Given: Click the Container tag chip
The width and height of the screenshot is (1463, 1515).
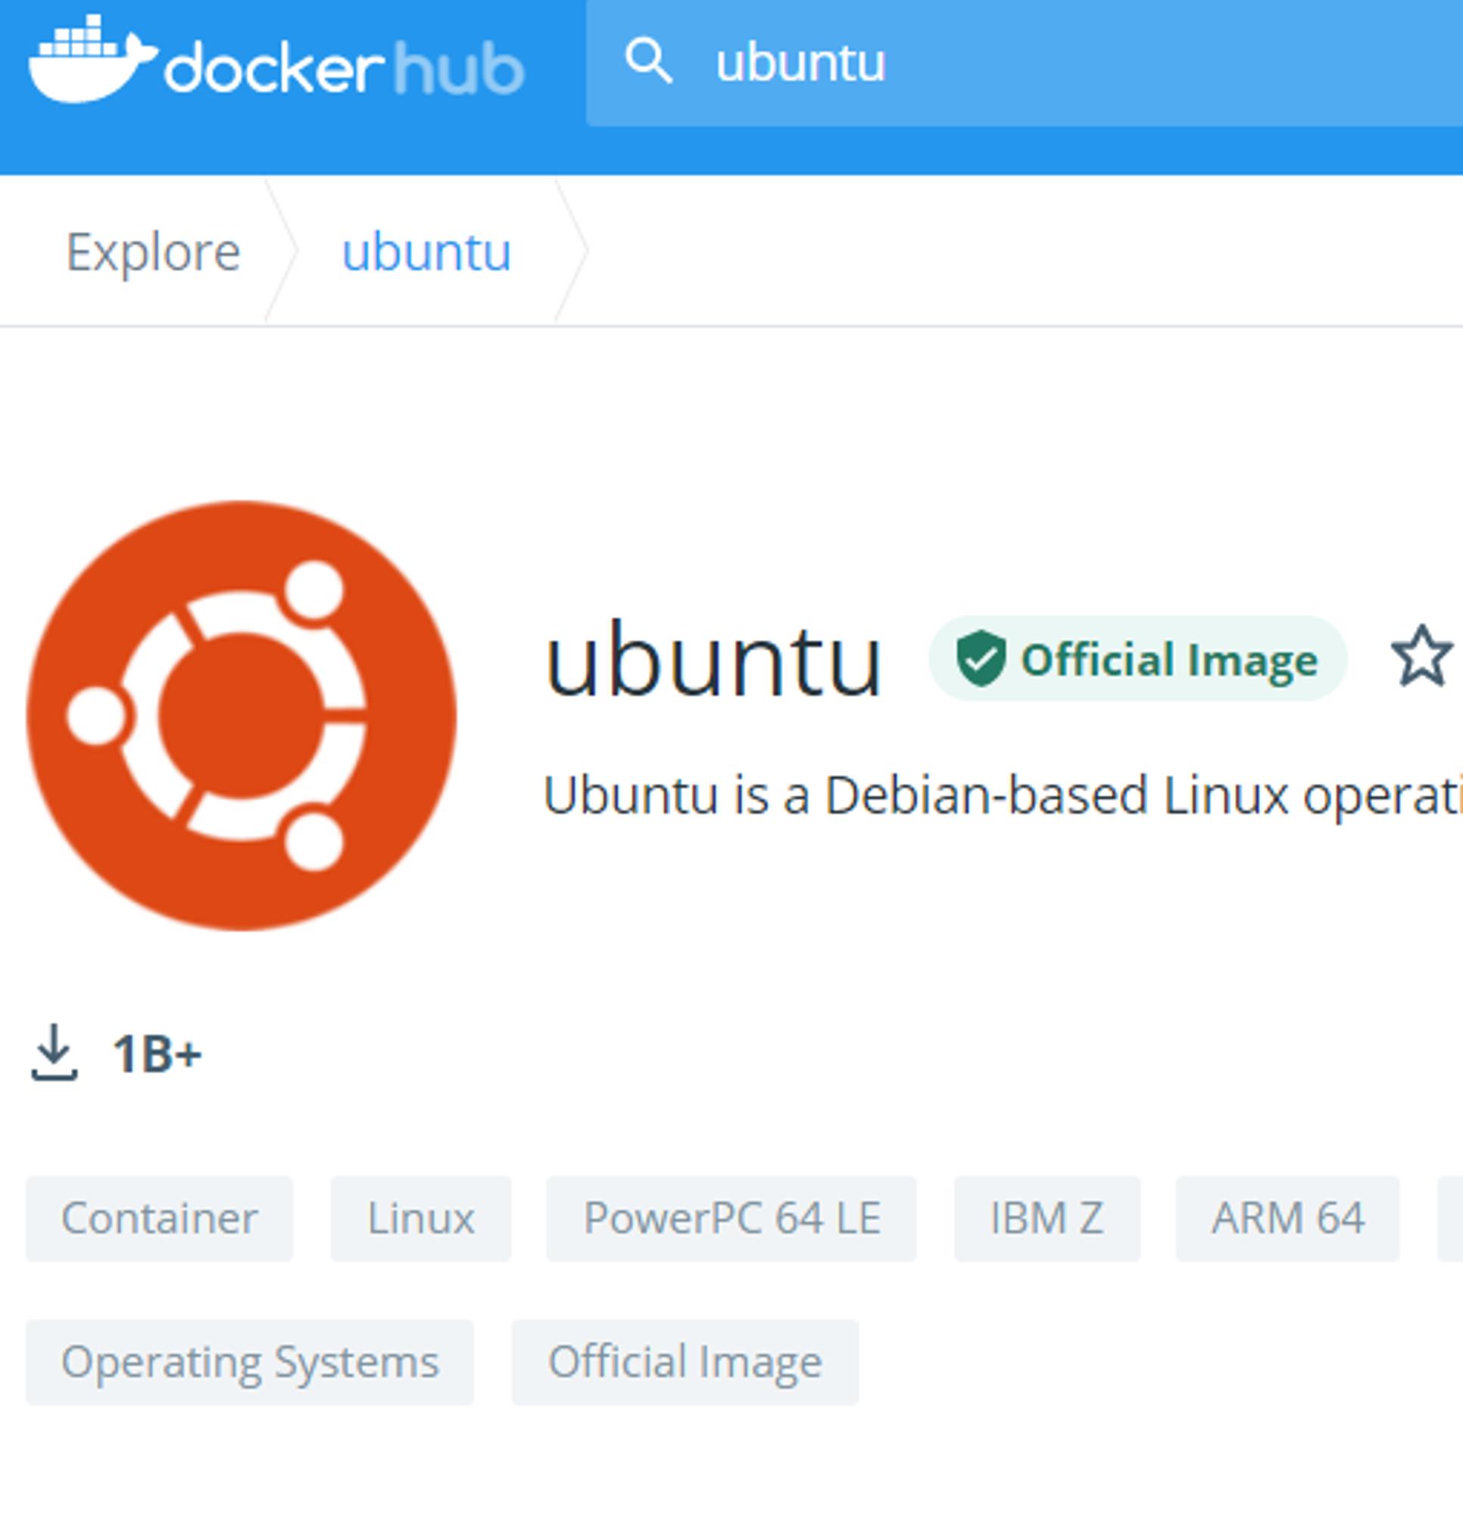Looking at the screenshot, I should pyautogui.click(x=159, y=1219).
